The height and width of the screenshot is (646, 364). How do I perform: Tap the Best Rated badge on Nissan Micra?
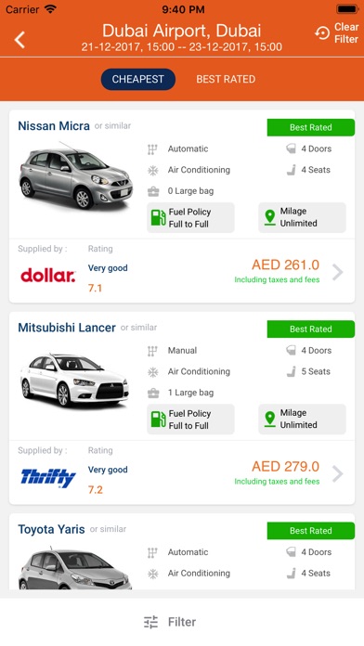311,127
